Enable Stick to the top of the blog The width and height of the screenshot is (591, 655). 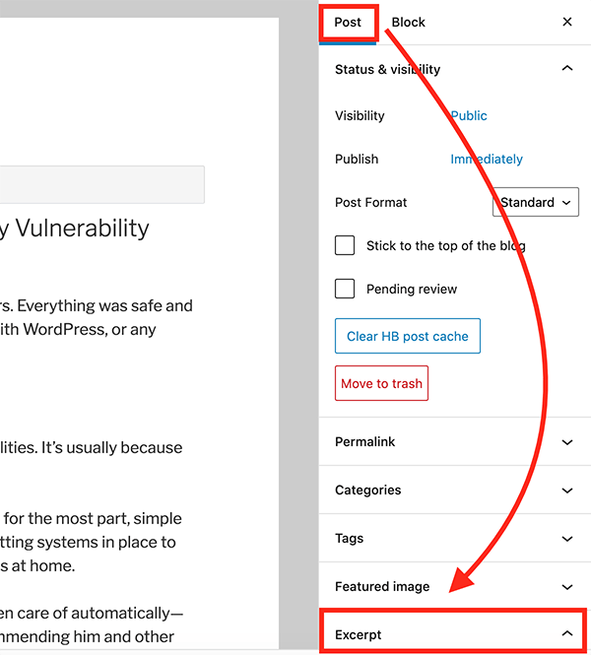click(x=345, y=245)
